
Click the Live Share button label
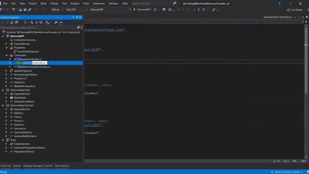pos(296,10)
